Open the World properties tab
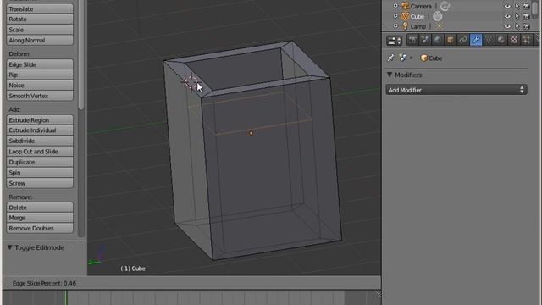 pyautogui.click(x=438, y=40)
